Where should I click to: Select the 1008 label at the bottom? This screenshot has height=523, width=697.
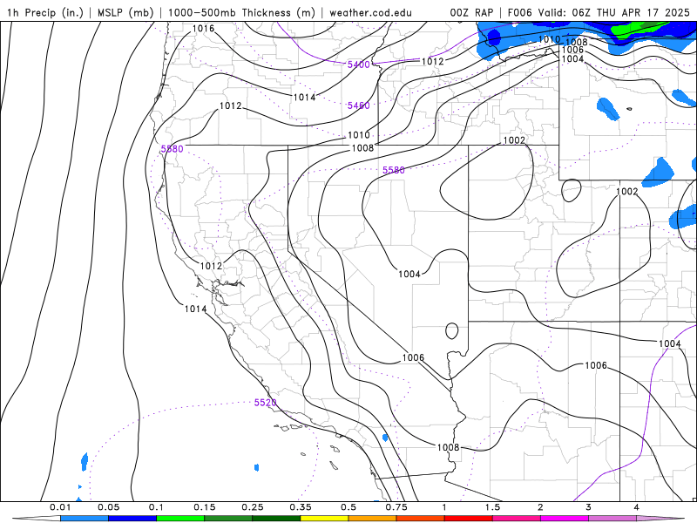coord(448,447)
